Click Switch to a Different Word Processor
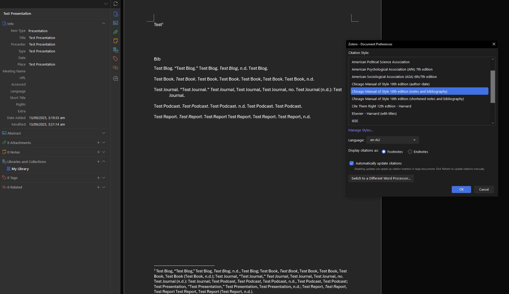This screenshot has width=509, height=294. point(381,178)
